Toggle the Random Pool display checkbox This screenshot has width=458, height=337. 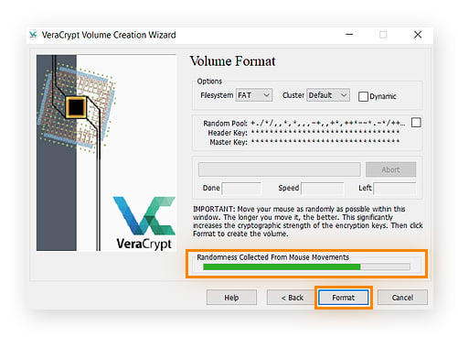point(416,123)
